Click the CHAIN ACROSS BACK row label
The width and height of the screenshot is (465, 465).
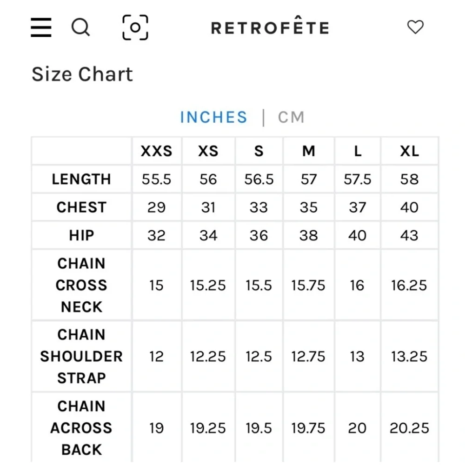pos(81,428)
